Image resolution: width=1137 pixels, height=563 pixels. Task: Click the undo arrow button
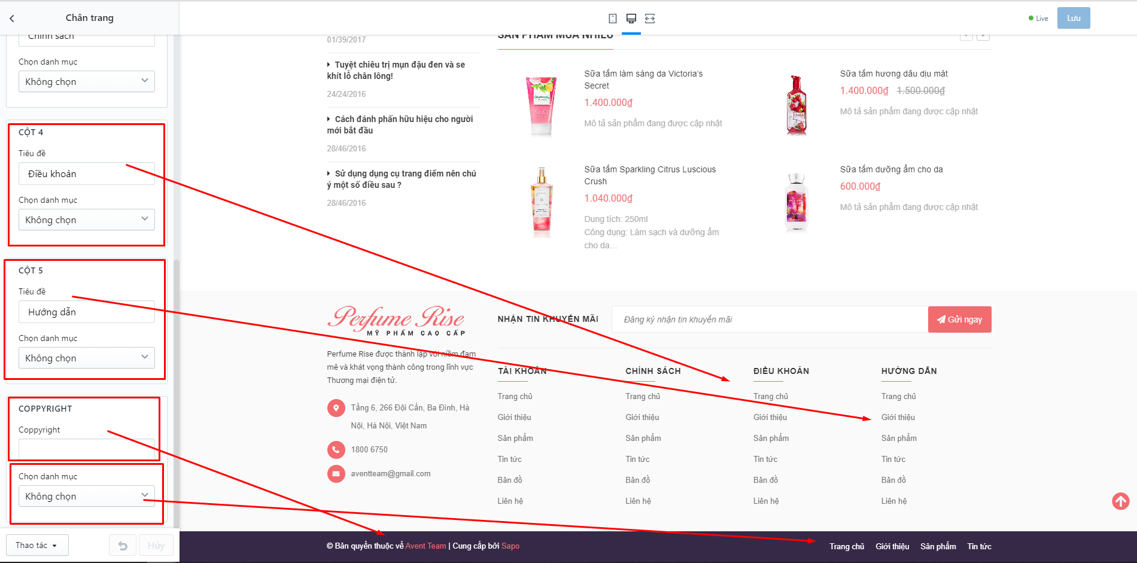pos(123,546)
